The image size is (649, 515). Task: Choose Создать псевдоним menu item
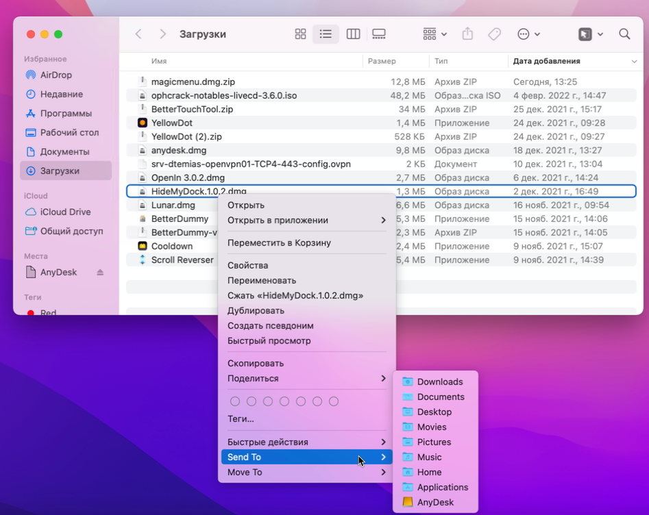pos(306,325)
